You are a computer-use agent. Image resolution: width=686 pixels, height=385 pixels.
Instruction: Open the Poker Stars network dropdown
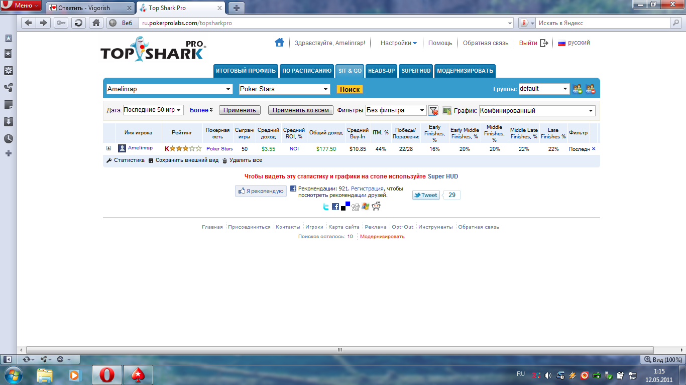[284, 89]
